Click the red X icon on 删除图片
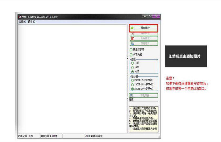 pos(132,39)
